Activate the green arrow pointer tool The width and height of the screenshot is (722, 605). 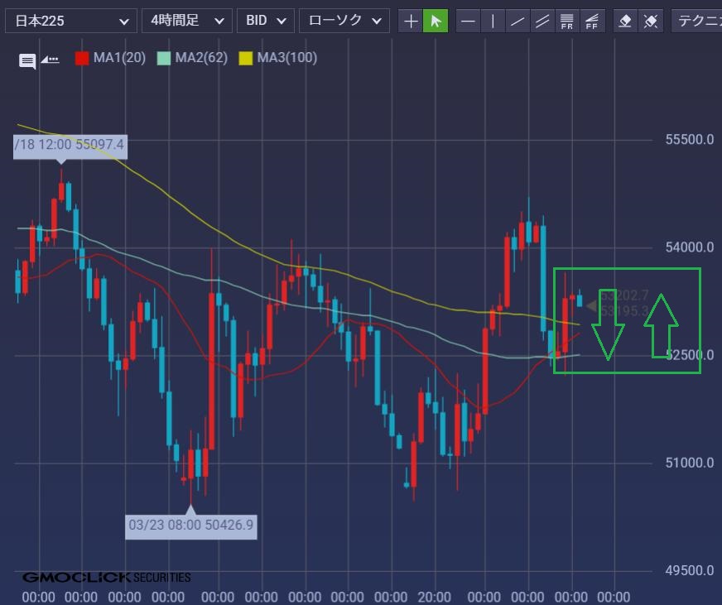coord(436,21)
